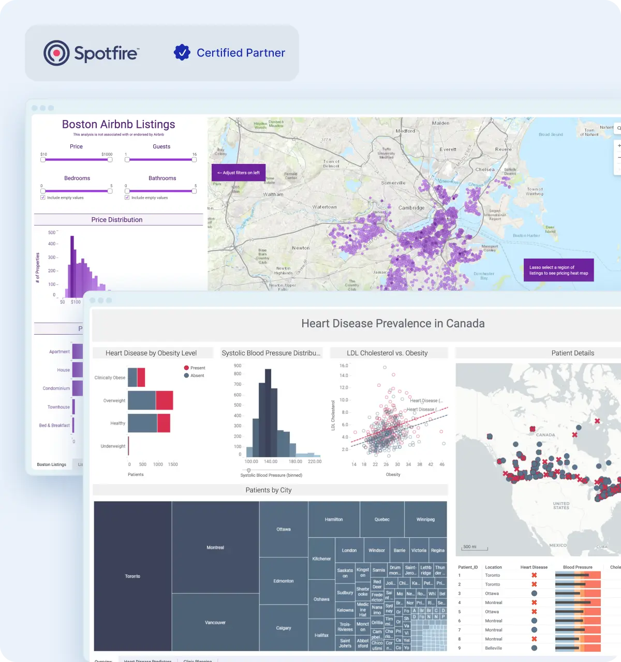Click the Spotfire logo icon
The image size is (621, 662).
coord(56,52)
